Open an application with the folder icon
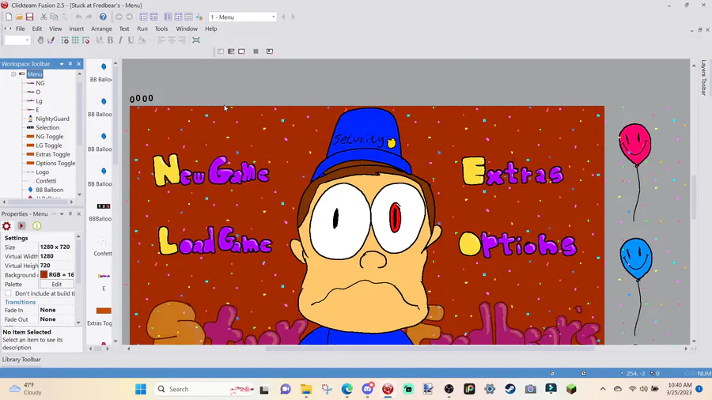 [19, 17]
